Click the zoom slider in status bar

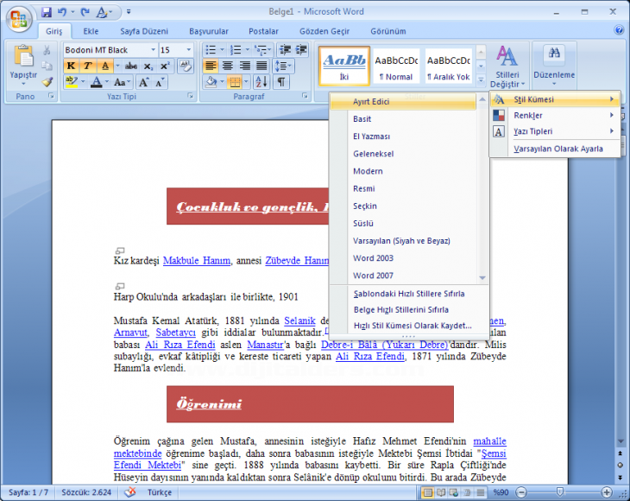point(560,492)
